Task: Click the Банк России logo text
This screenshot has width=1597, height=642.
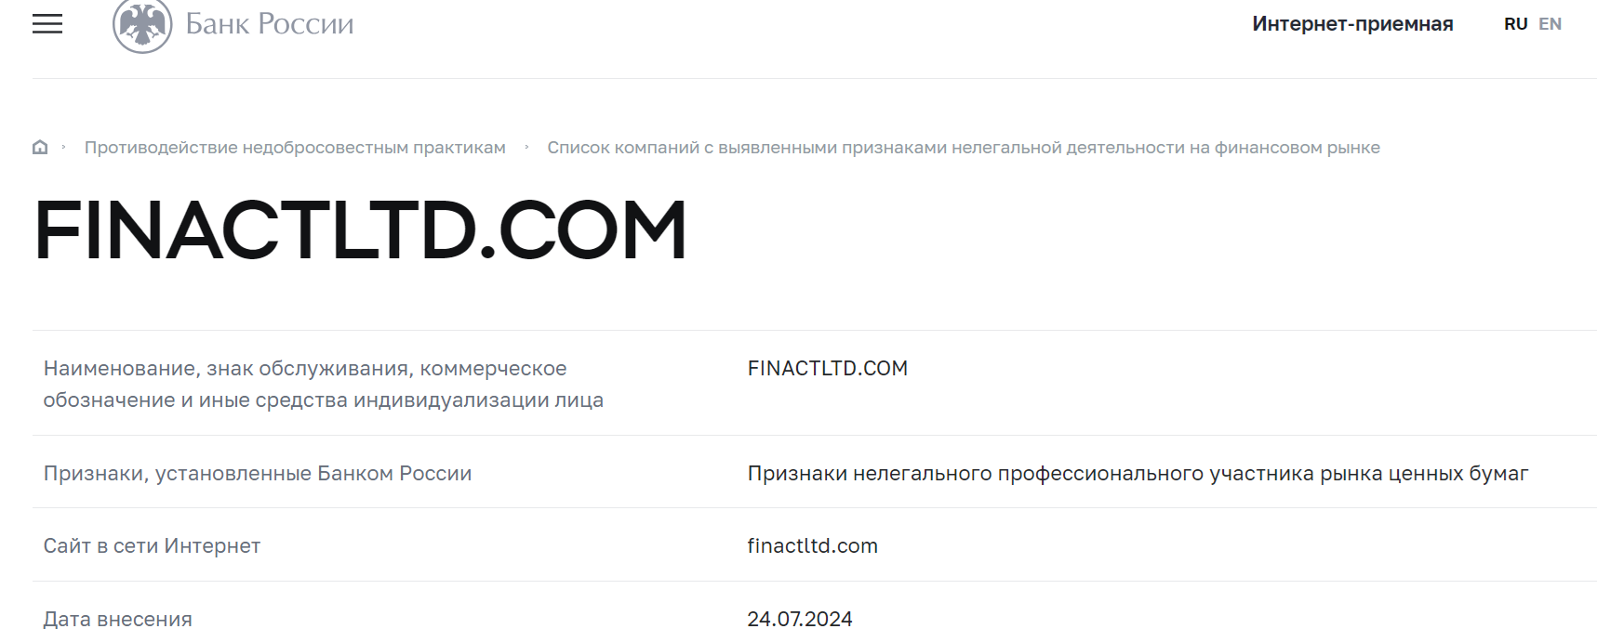Action: [270, 24]
